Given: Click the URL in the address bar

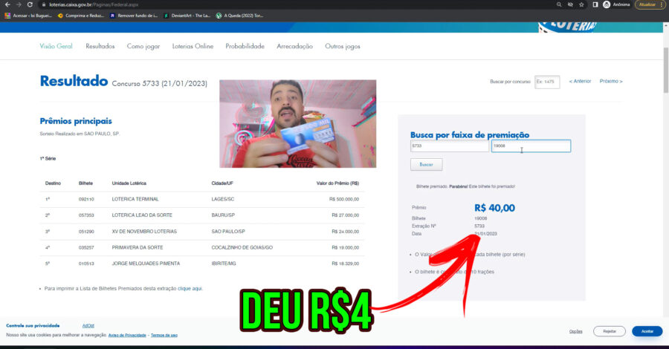Looking at the screenshot, I should (x=94, y=4).
